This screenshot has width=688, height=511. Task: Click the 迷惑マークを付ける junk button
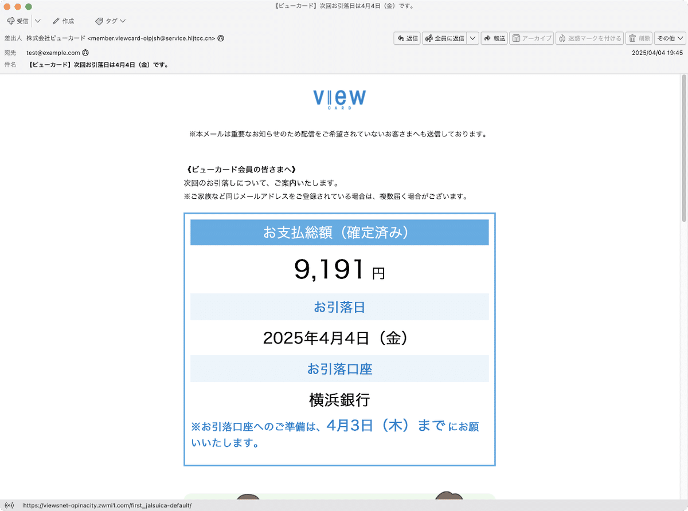click(x=589, y=38)
